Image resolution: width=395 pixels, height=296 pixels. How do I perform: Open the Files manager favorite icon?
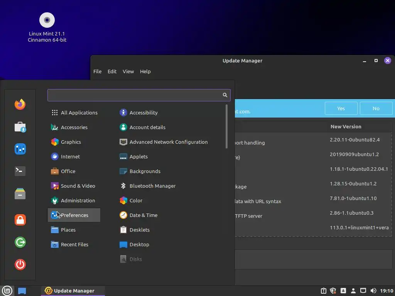(20, 193)
